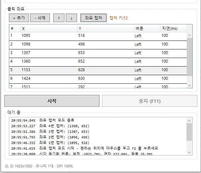
Task: Click Y value 630 in row 6
Action: point(82,78)
